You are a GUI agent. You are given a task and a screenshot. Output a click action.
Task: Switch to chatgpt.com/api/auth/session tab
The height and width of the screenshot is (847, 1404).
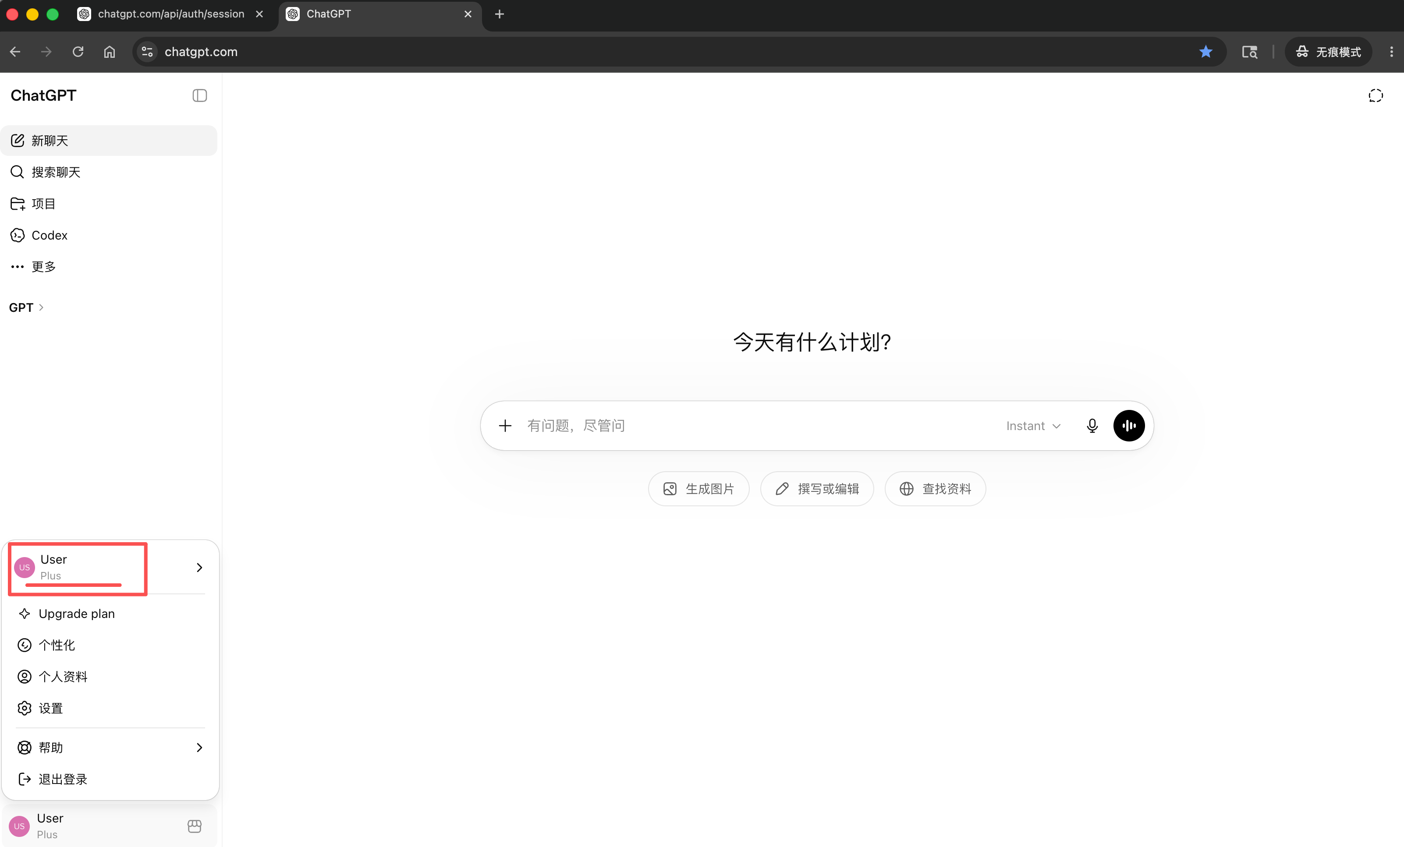171,14
